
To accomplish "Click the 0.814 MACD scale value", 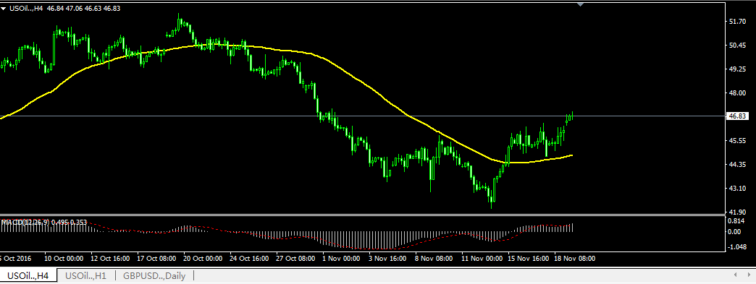I will pyautogui.click(x=736, y=221).
